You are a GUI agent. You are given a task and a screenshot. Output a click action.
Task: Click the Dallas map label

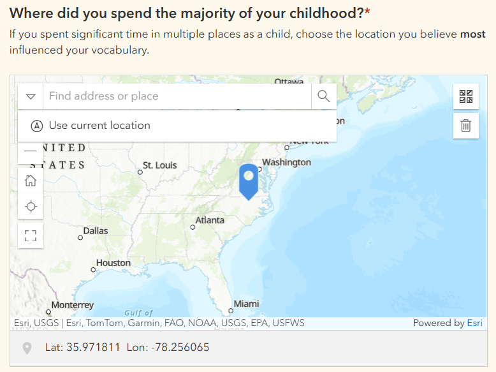[x=96, y=231]
